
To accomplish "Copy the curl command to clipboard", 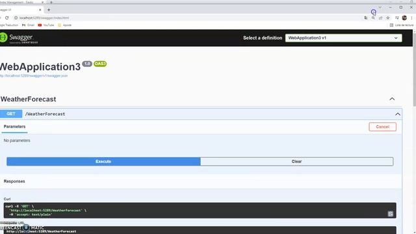I will click(x=390, y=214).
